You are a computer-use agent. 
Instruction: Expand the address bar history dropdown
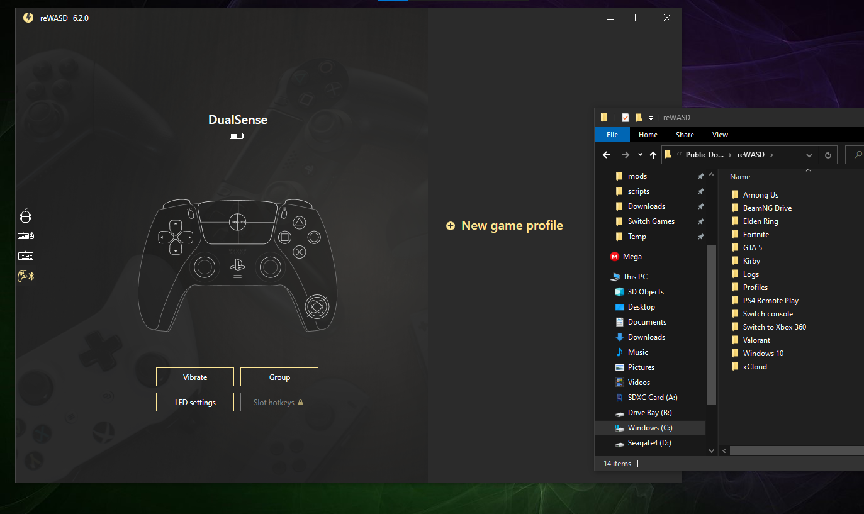pyautogui.click(x=809, y=155)
